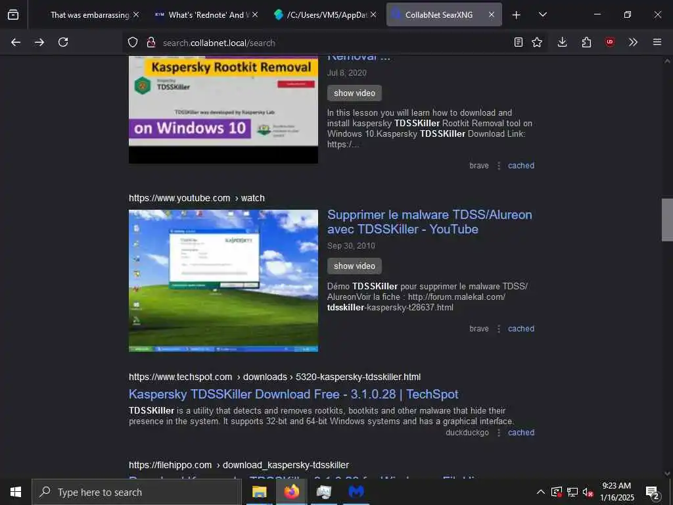Close the C:/Users/VM5 tab
Image resolution: width=673 pixels, height=505 pixels.
[x=373, y=14]
